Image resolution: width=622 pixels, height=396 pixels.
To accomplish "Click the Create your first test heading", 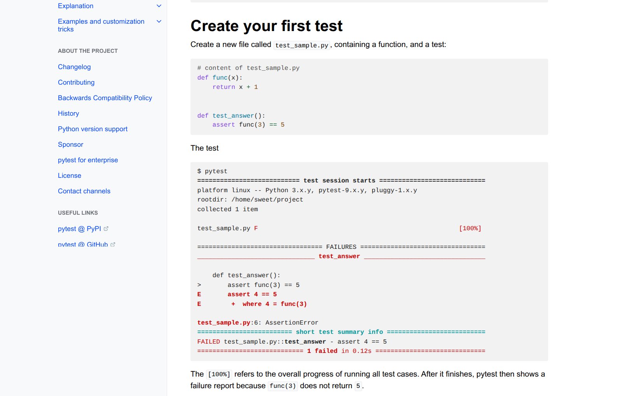I will coord(266,26).
